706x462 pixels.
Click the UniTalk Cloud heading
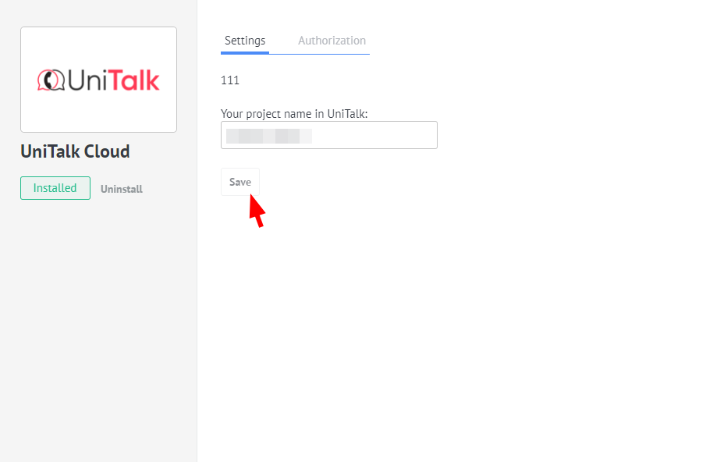click(x=75, y=151)
